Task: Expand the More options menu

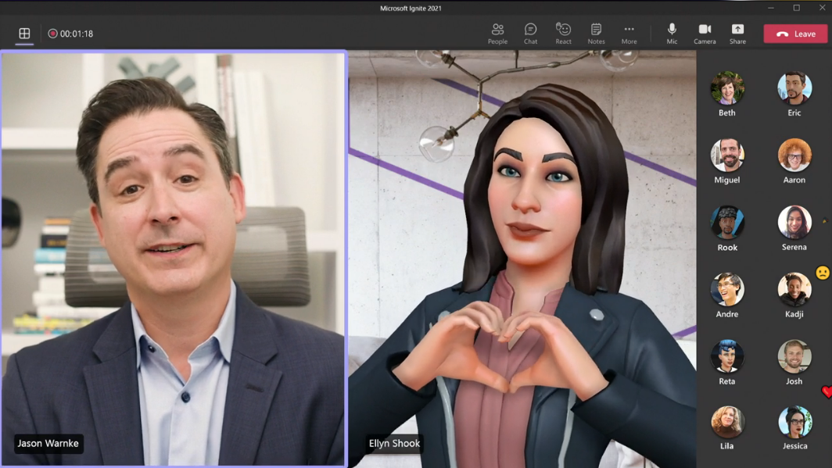Action: click(x=629, y=33)
